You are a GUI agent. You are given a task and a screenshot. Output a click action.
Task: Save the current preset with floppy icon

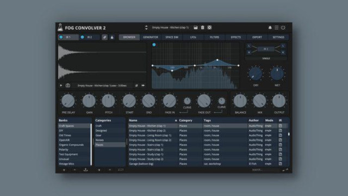[x=196, y=28]
